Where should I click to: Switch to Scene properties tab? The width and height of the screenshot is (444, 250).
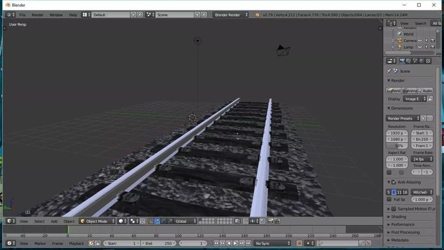point(415,61)
